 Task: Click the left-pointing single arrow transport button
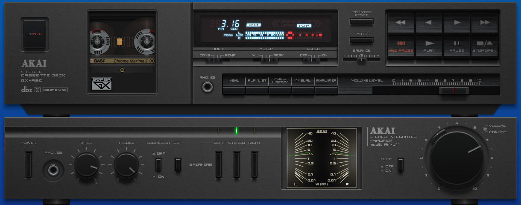429,23
